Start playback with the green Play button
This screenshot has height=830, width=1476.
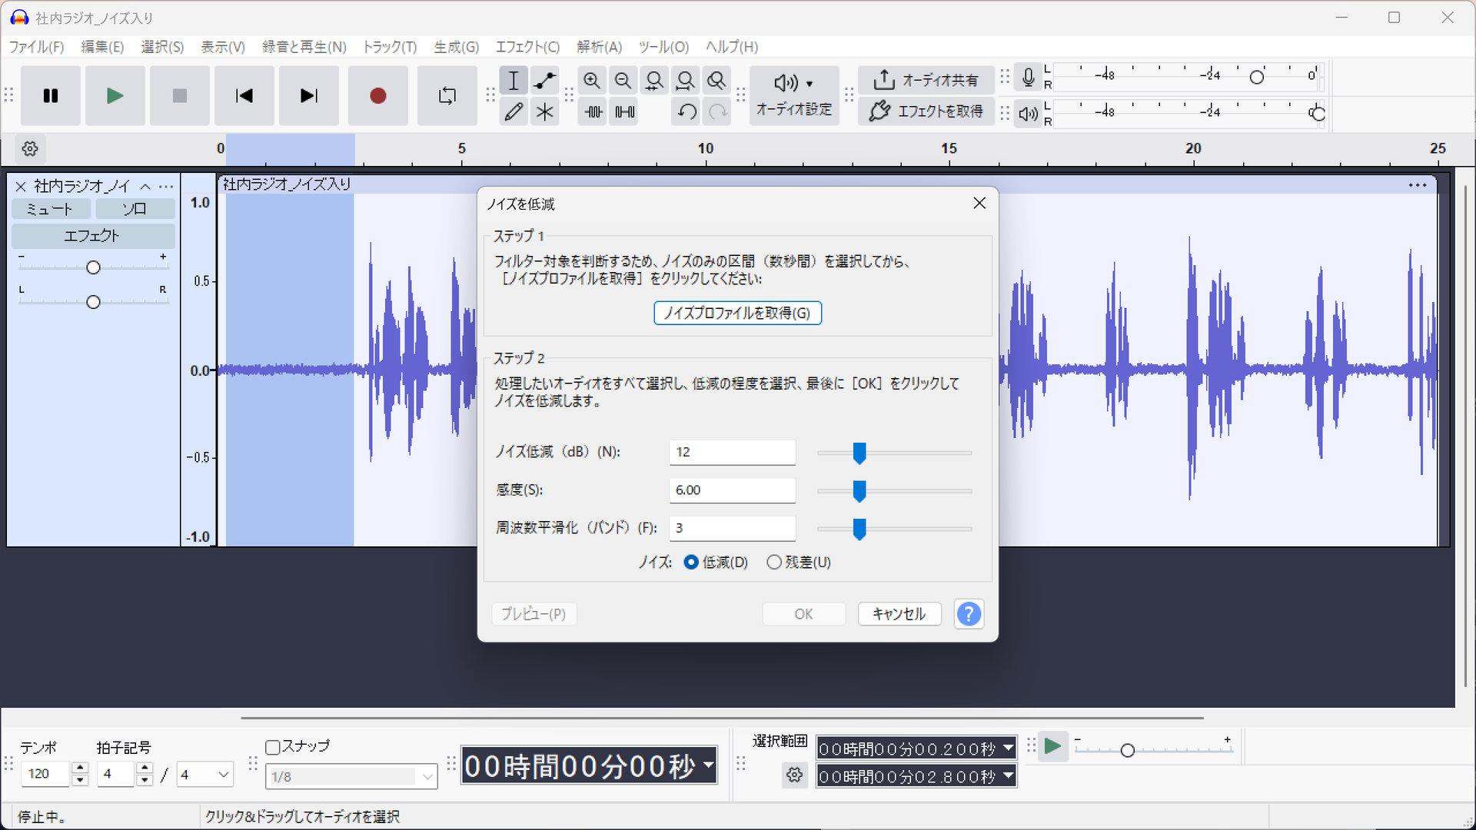click(115, 96)
